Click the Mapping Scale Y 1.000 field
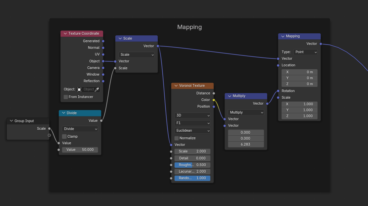The image size is (368, 206). tap(300, 110)
